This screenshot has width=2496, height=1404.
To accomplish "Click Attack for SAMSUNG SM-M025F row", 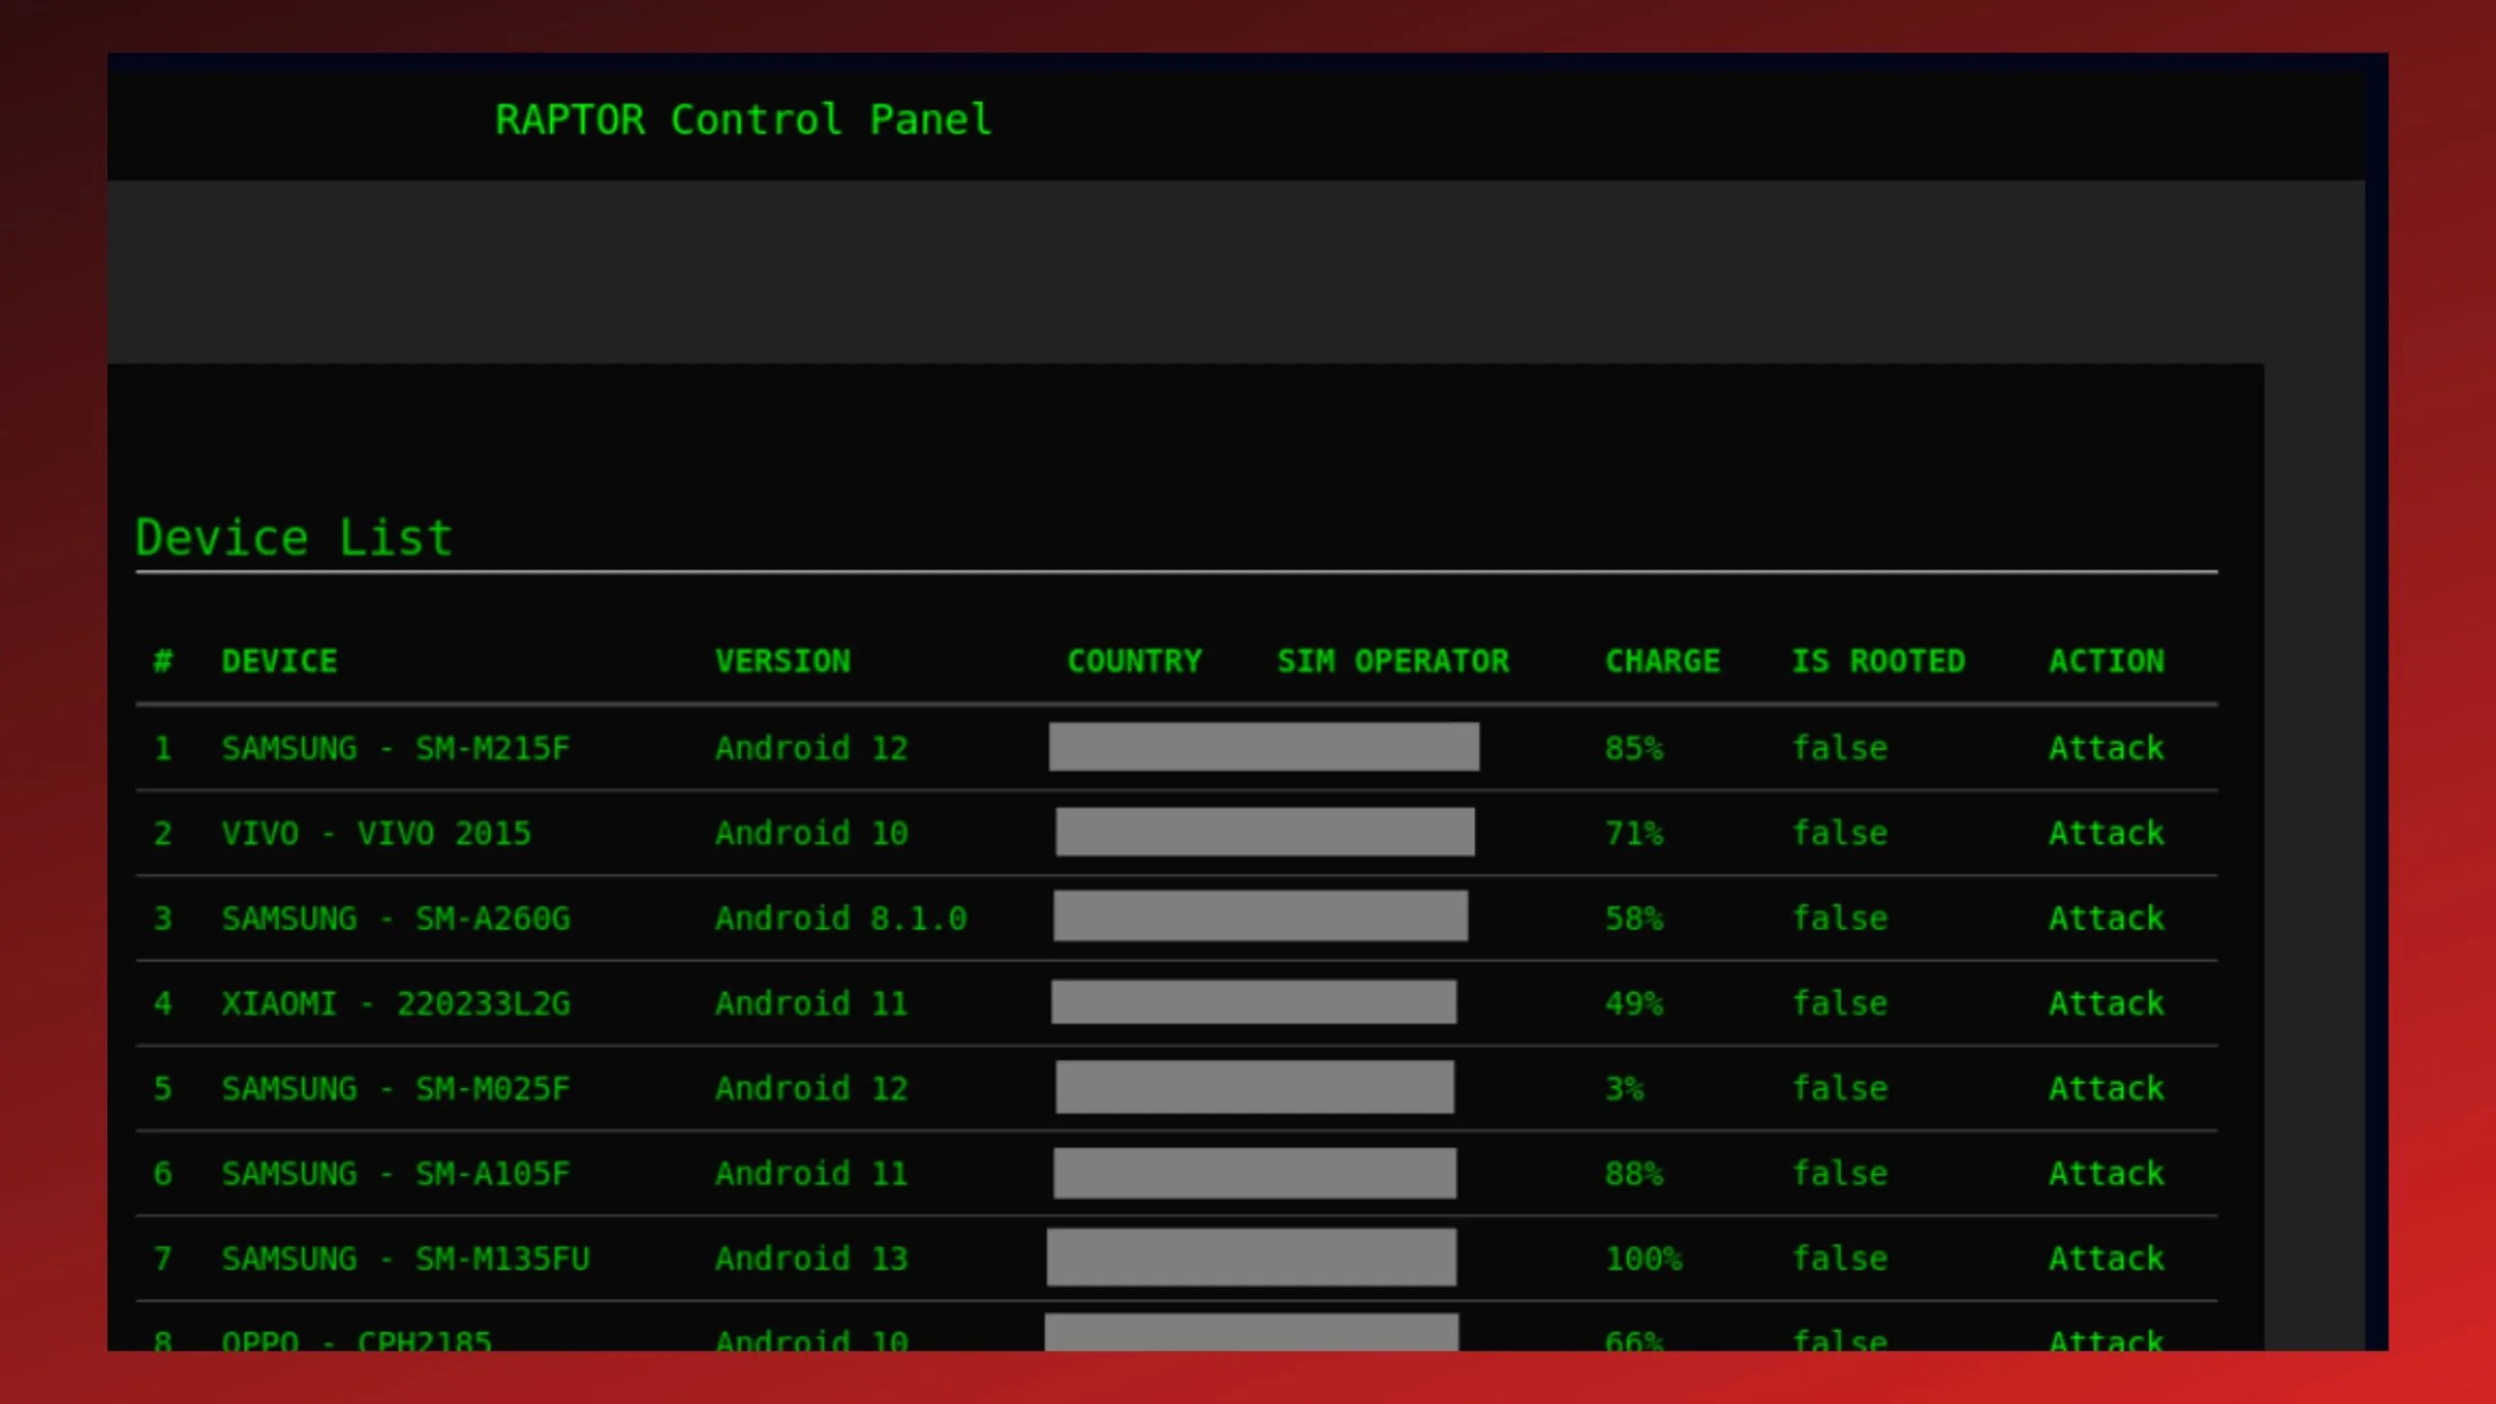I will (2106, 1088).
